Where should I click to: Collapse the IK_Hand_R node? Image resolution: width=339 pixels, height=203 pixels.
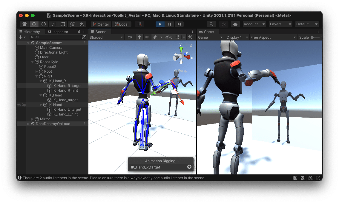41,81
